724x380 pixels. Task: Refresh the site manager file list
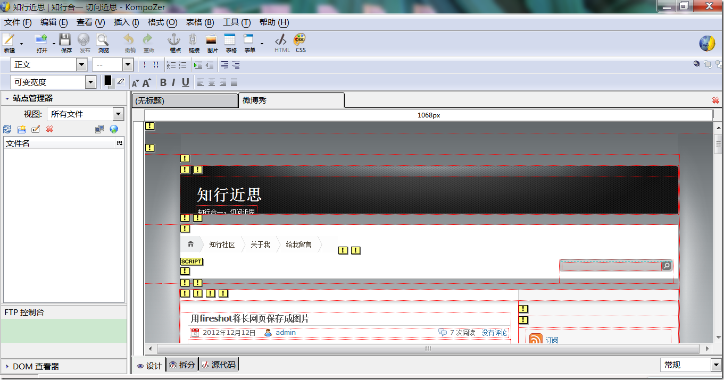(7, 129)
